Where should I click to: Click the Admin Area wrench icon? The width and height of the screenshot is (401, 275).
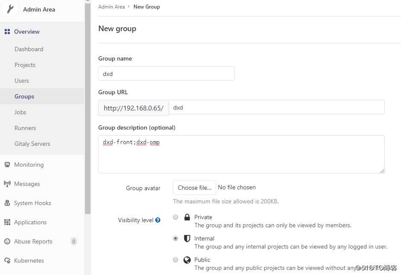point(9,9)
